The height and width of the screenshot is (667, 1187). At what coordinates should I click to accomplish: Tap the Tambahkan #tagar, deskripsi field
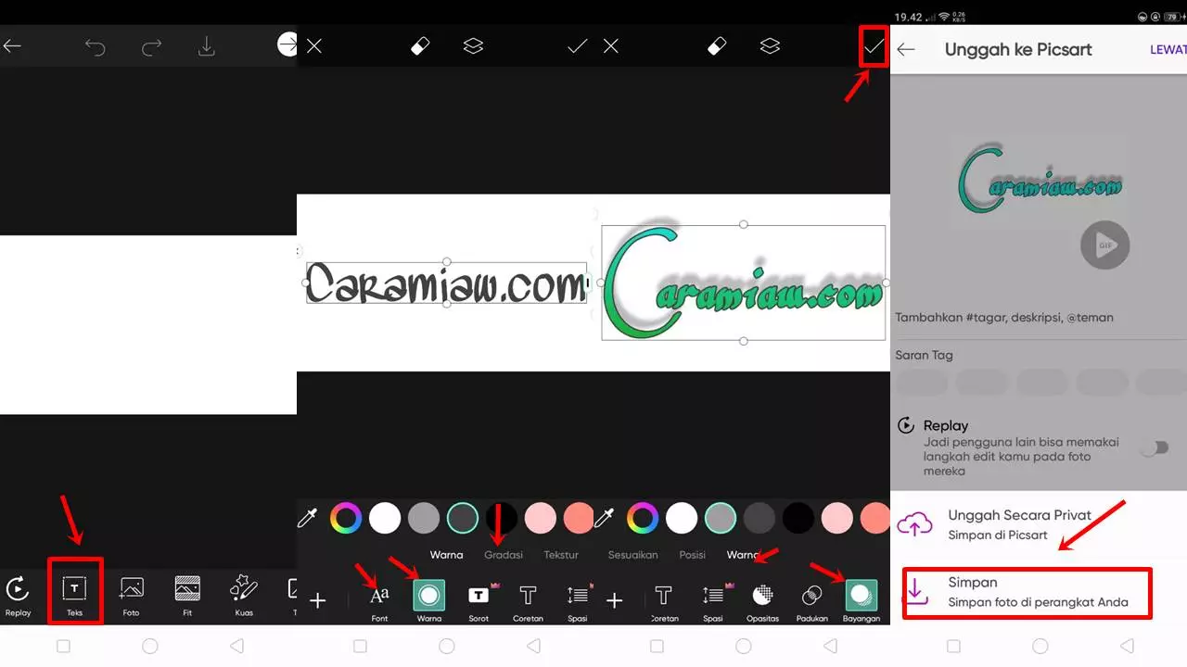click(1004, 318)
